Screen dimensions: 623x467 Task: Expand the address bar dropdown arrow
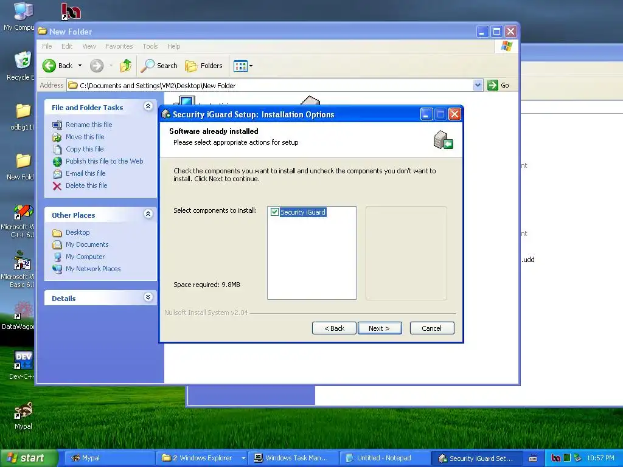coord(478,85)
